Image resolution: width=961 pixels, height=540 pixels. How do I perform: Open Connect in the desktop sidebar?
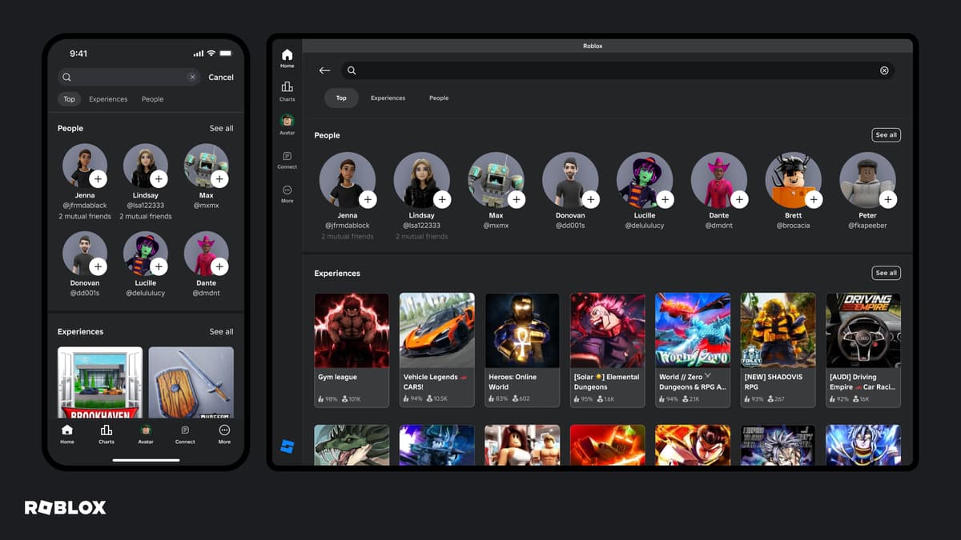click(x=287, y=160)
